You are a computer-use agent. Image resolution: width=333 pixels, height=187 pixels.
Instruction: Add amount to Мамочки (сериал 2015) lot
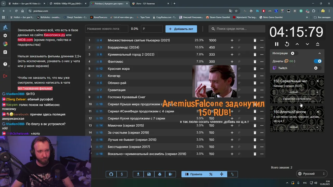point(232,125)
